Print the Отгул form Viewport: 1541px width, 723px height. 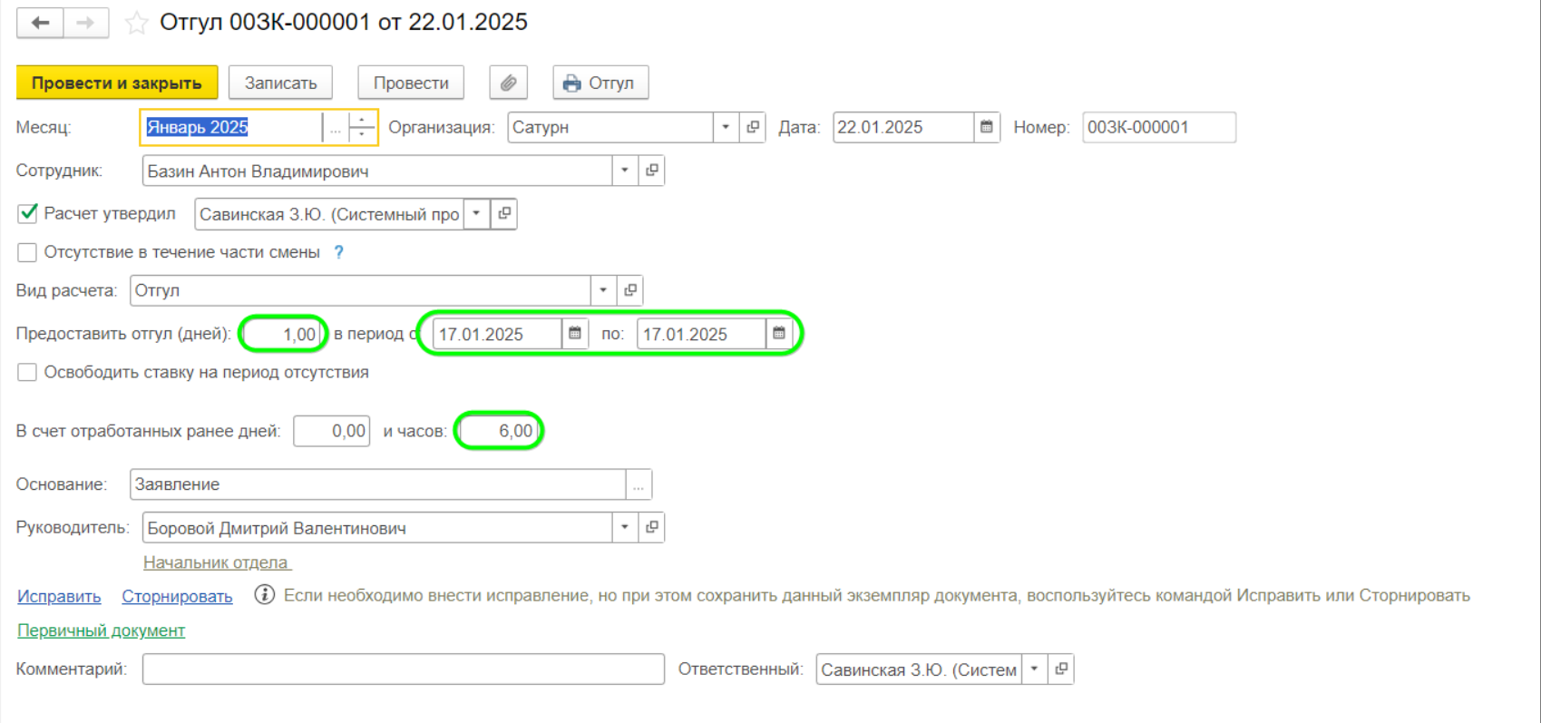(600, 83)
